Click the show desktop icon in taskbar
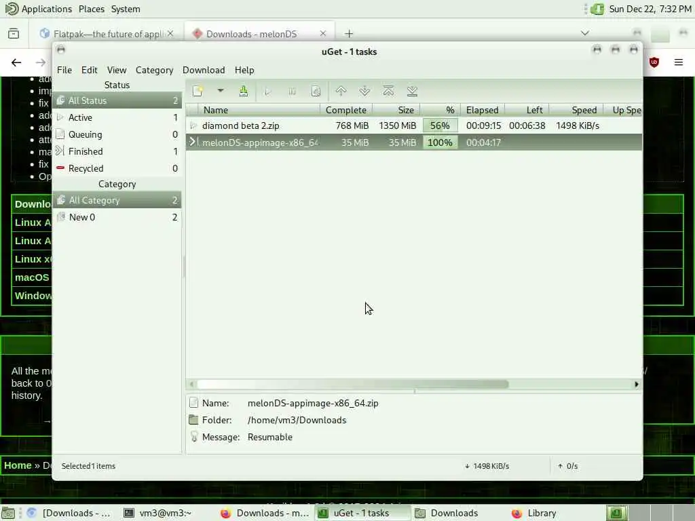Screen dimensions: 695x521 [8, 513]
